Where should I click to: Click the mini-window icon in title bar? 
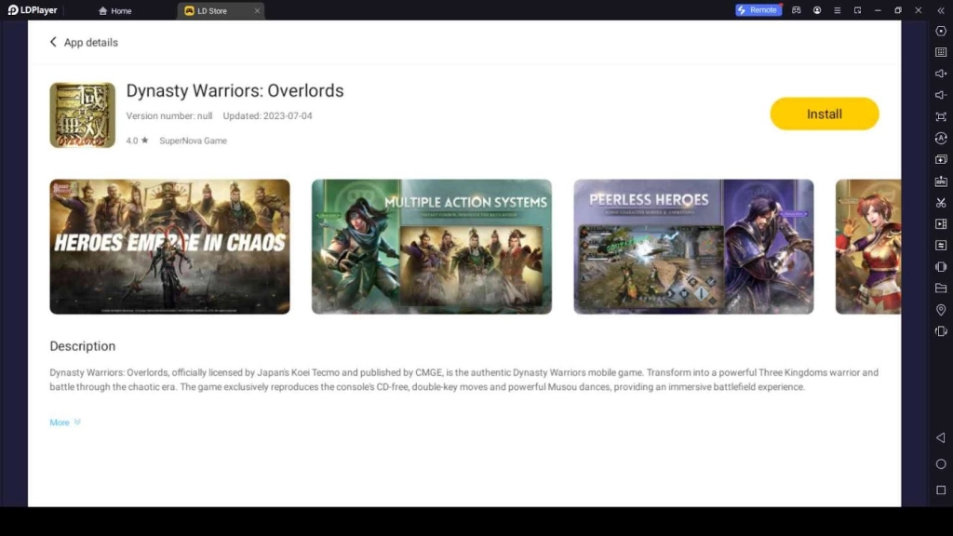857,10
